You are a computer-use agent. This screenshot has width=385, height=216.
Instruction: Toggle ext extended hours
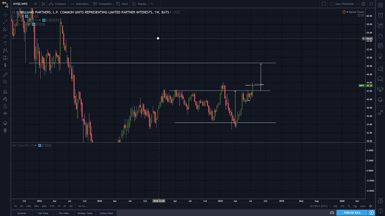coord(342,206)
